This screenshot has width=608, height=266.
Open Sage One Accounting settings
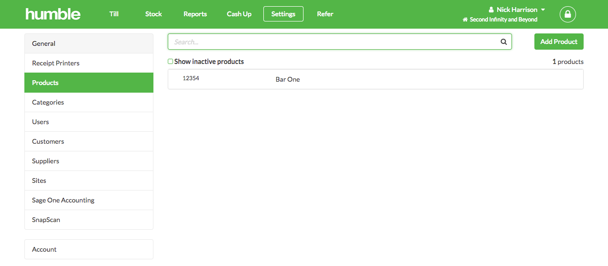click(89, 200)
